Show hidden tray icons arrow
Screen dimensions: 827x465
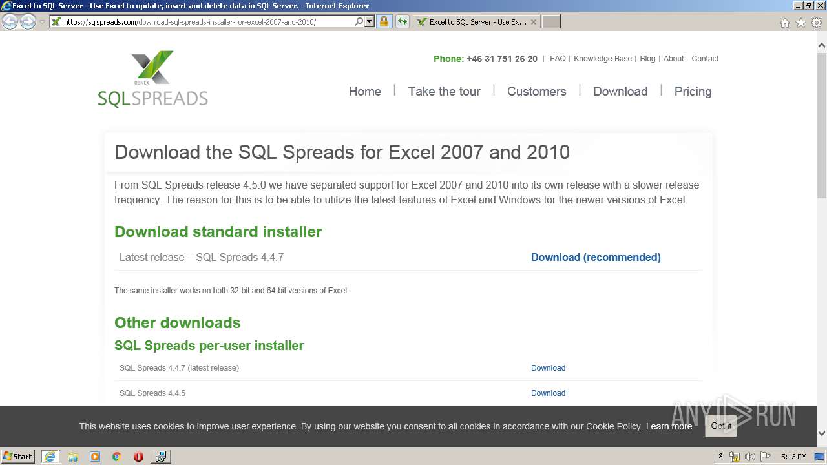tap(720, 456)
